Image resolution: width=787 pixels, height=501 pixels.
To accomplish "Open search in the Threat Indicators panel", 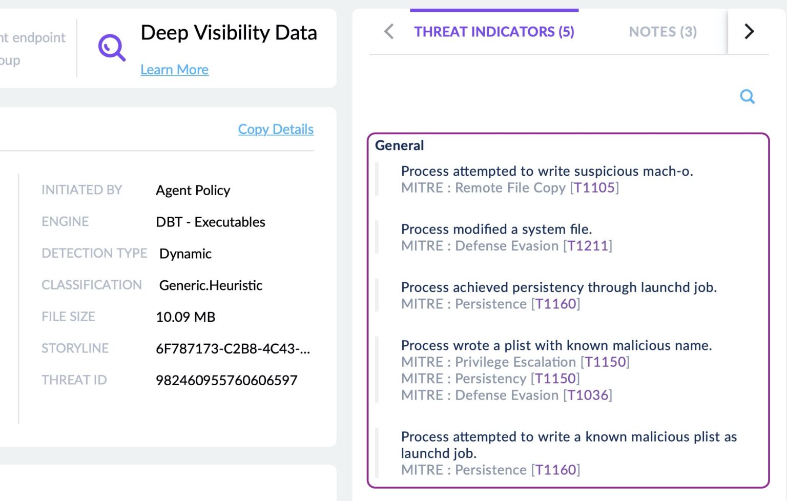I will [747, 96].
